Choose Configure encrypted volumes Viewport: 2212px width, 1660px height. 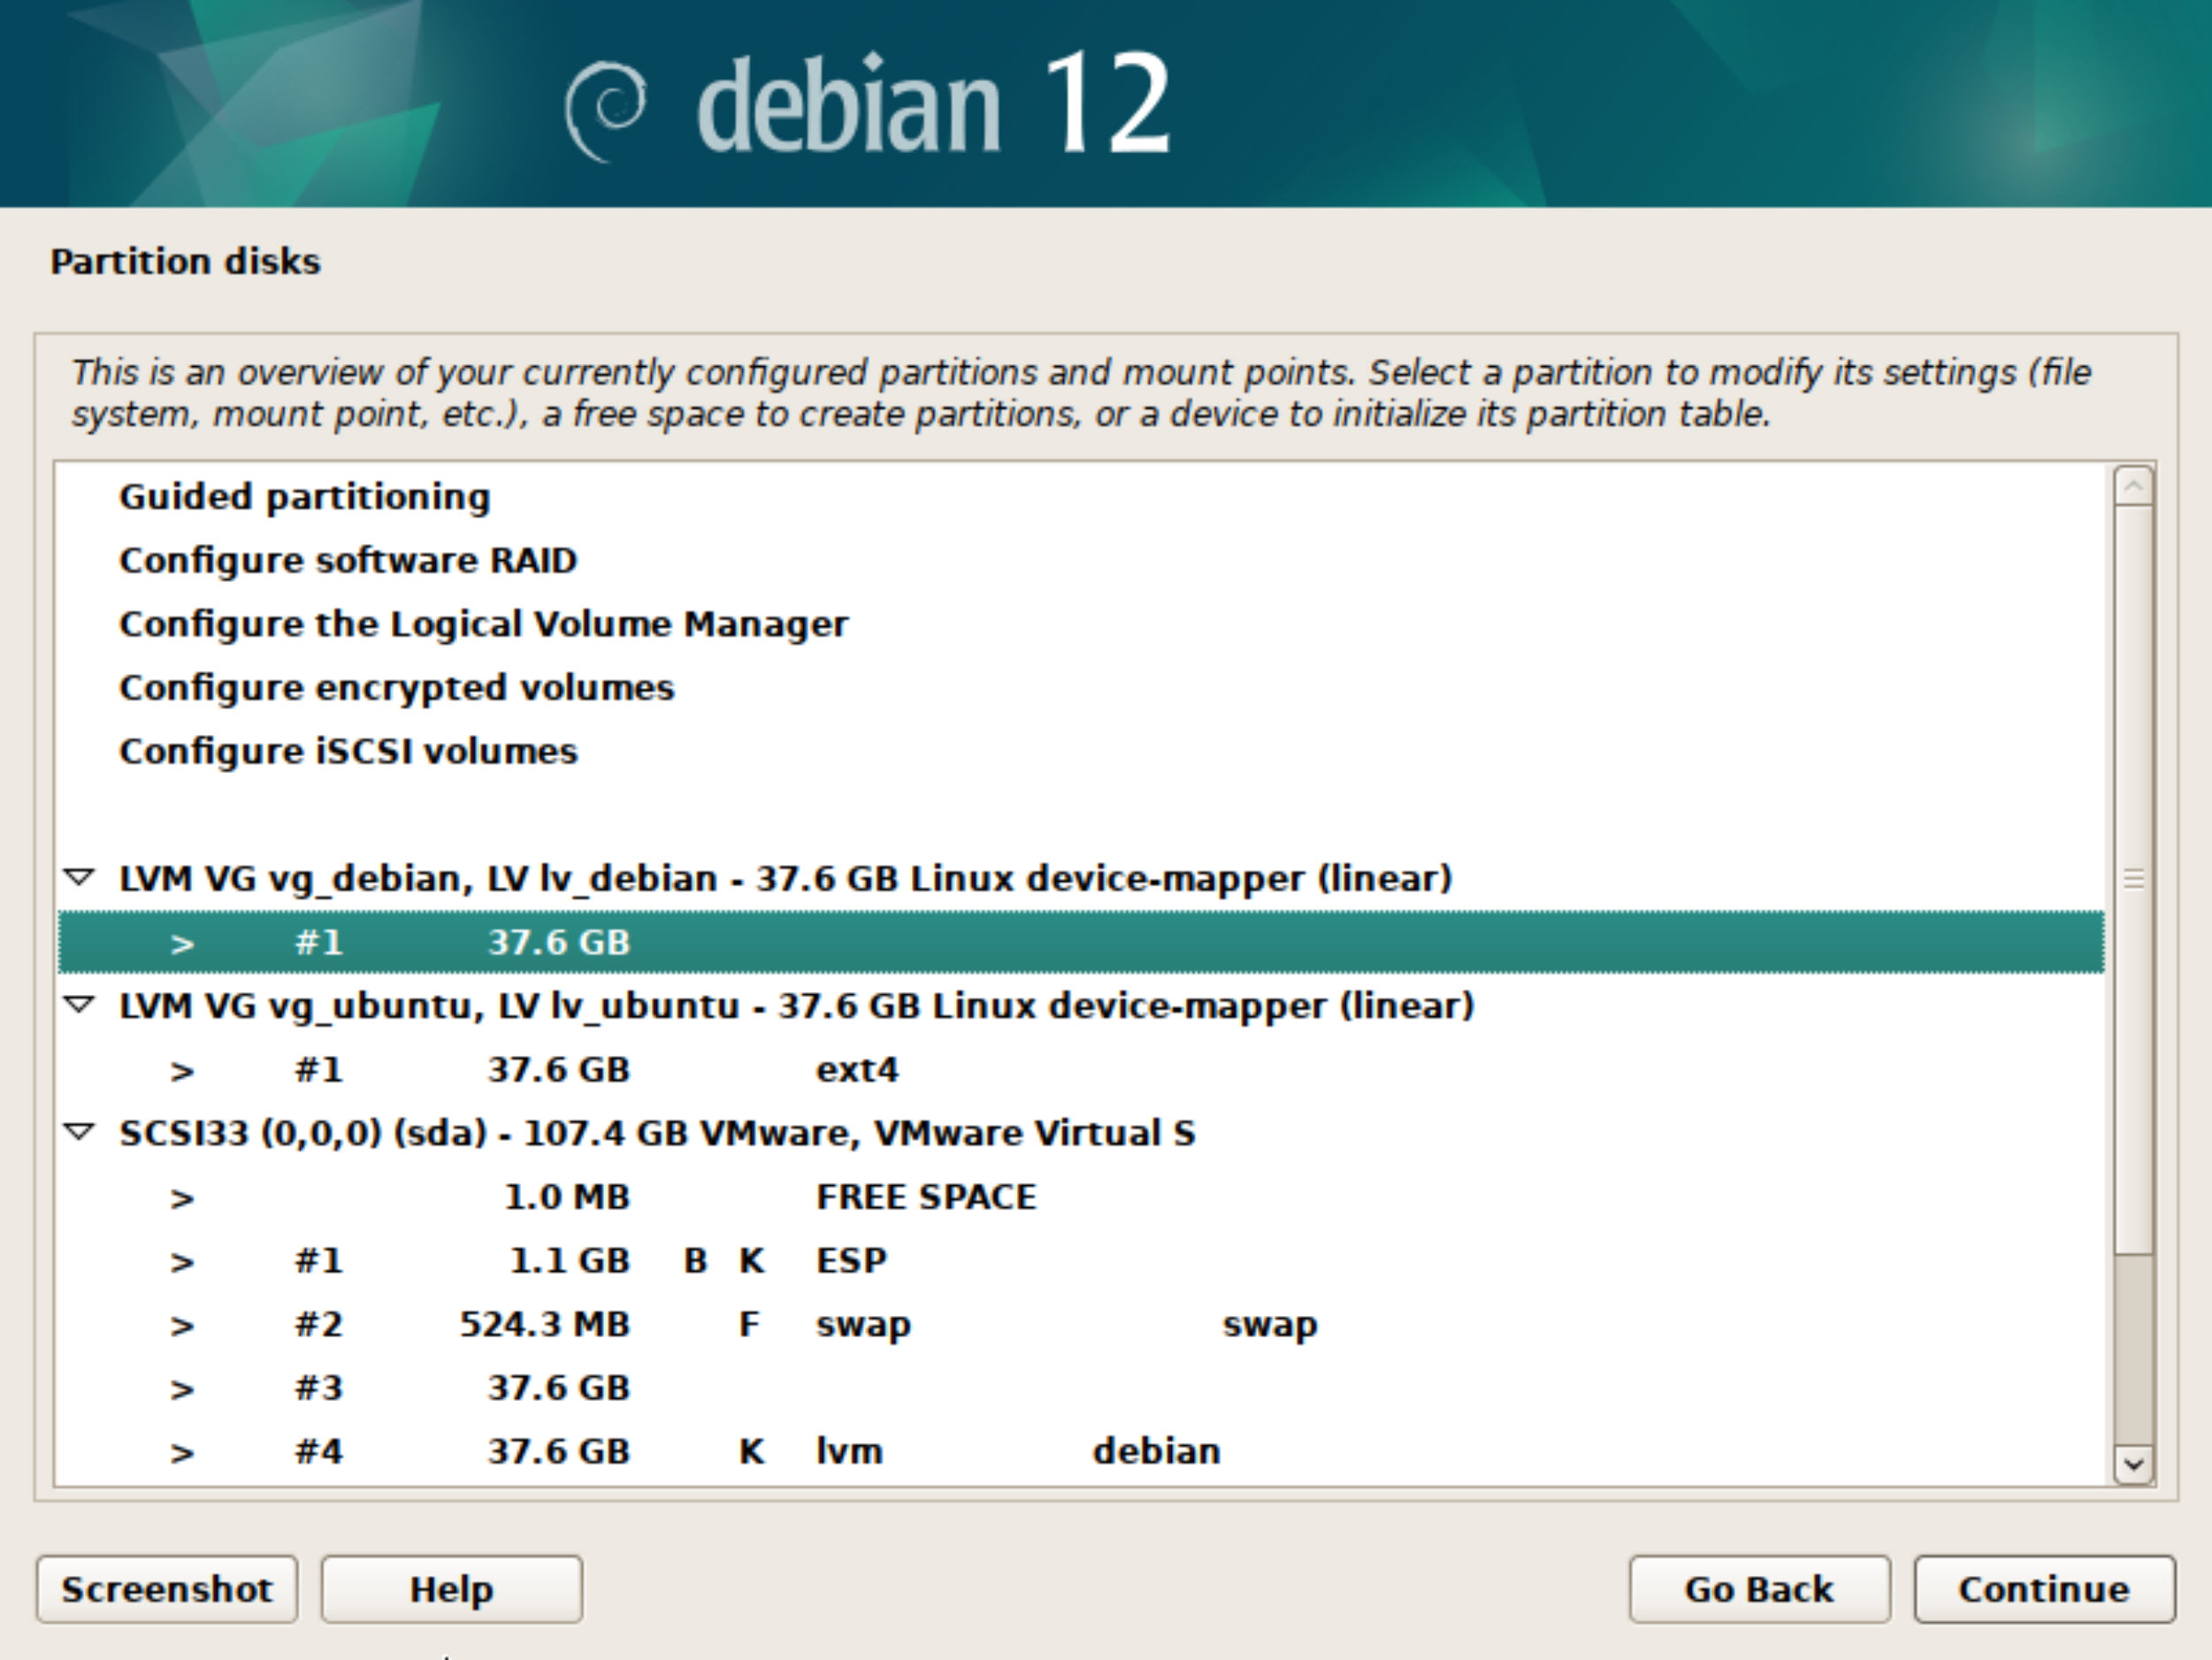pyautogui.click(x=396, y=688)
